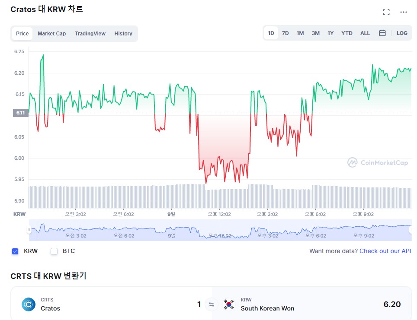Click the Cratos 대 KRW 차트 heading

[47, 10]
